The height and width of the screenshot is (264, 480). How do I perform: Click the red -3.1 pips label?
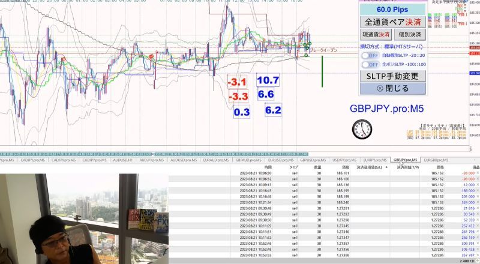click(x=238, y=82)
